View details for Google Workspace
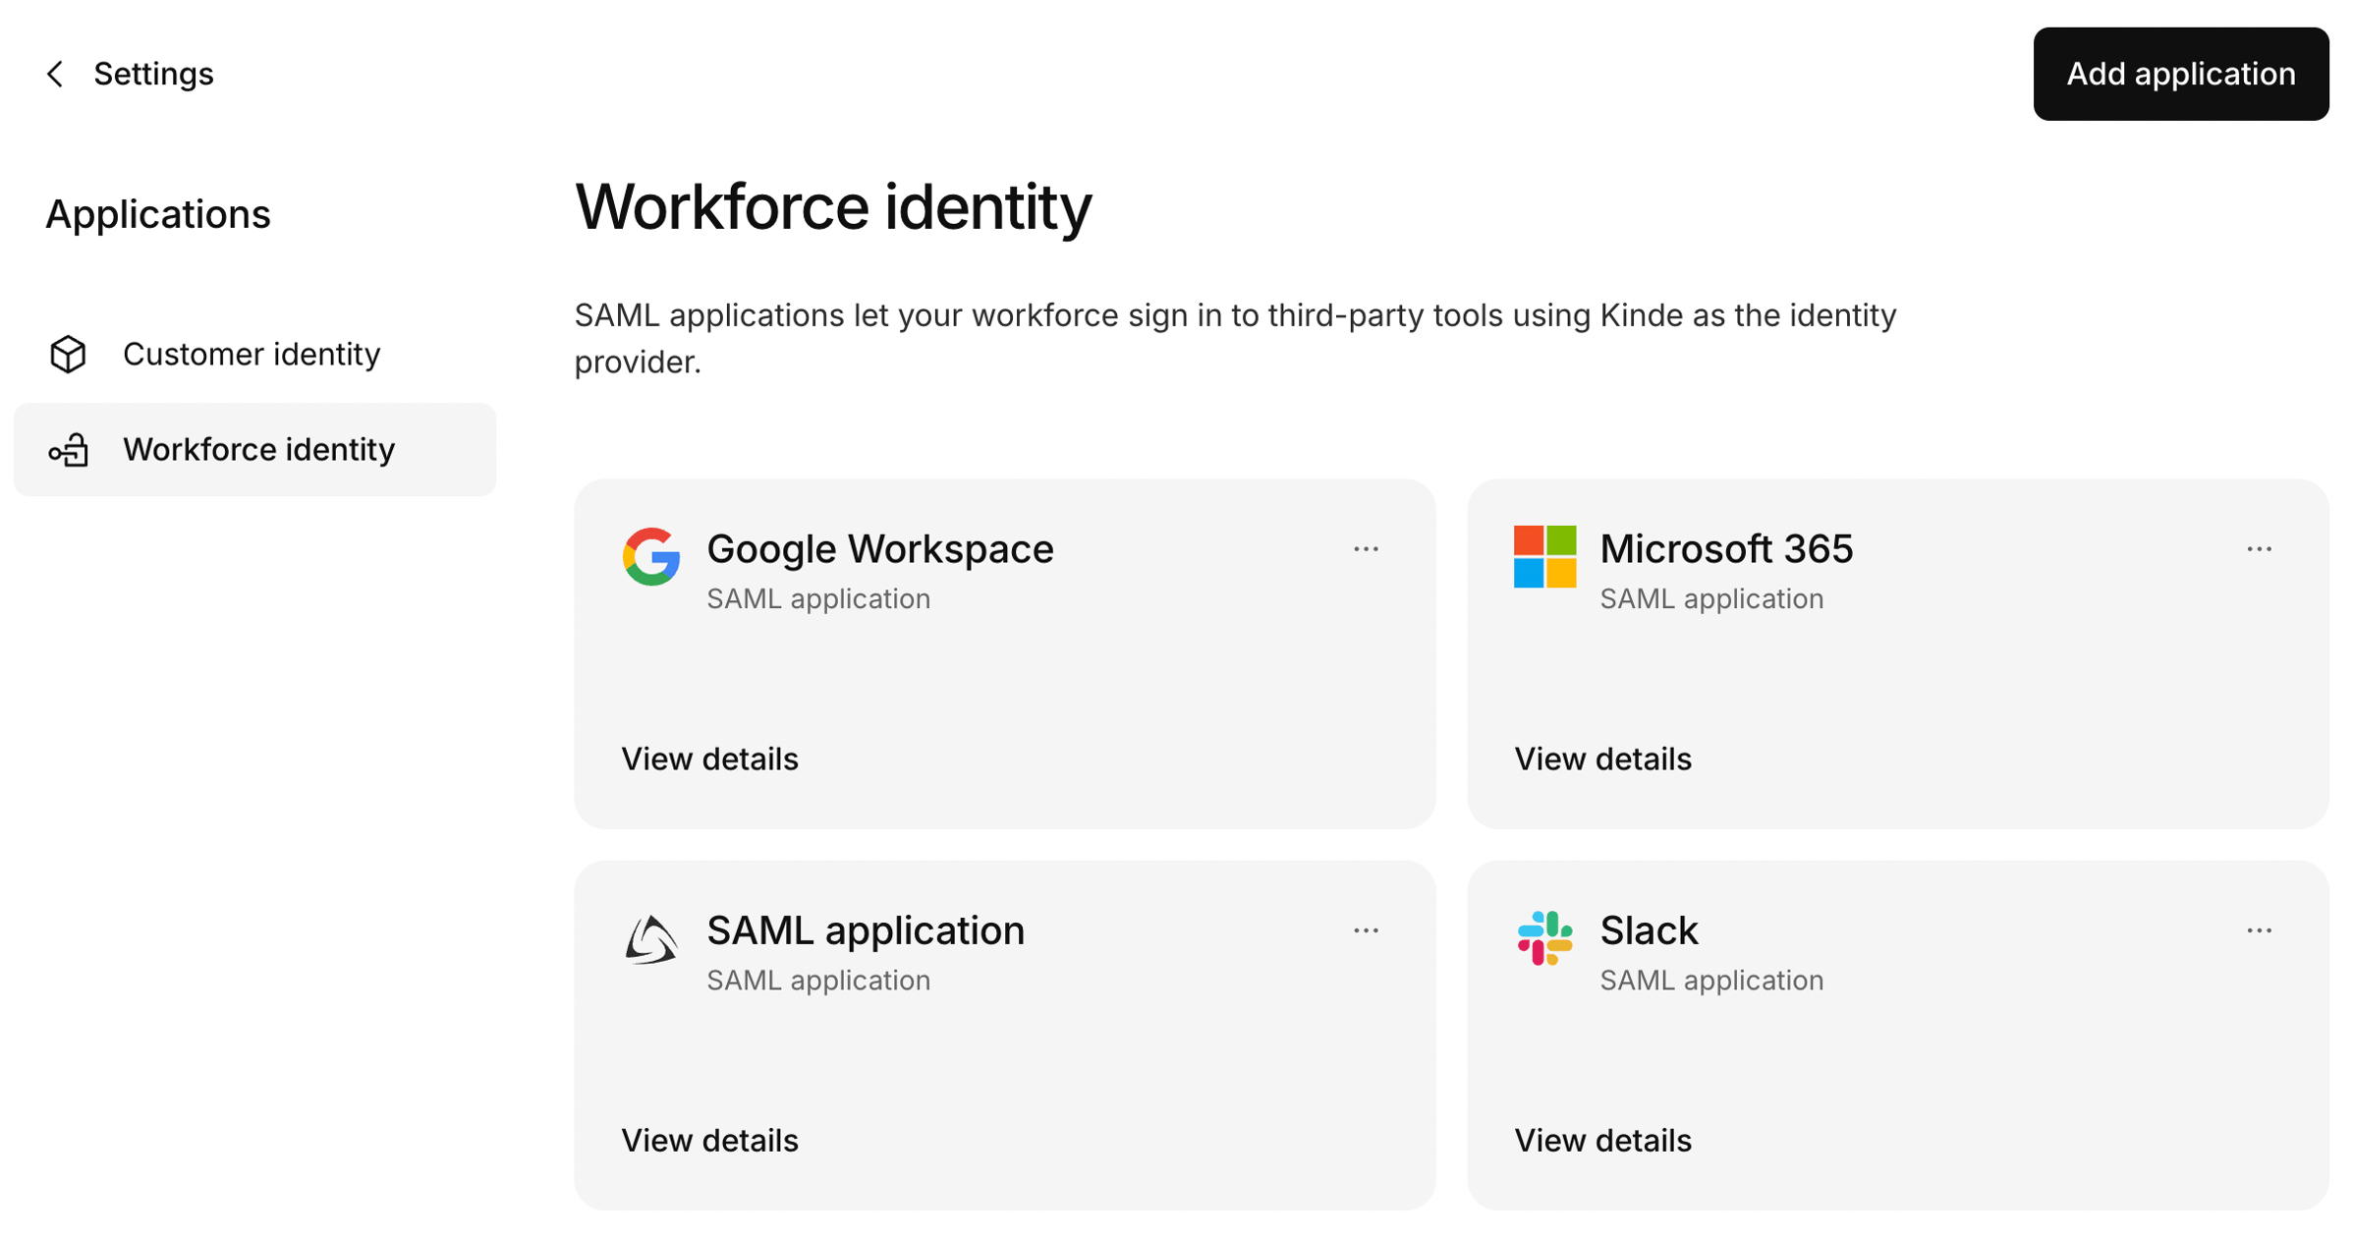The width and height of the screenshot is (2353, 1238). coord(709,759)
